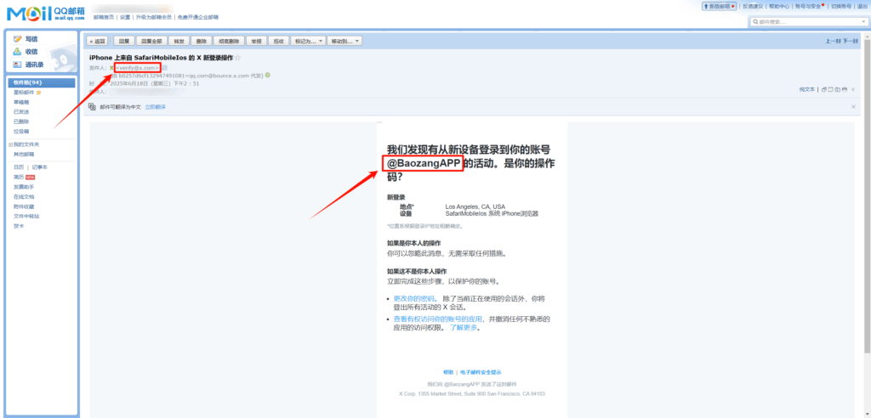Click the 邮箱首页 link
This screenshot has height=418, width=871.
[x=103, y=17]
